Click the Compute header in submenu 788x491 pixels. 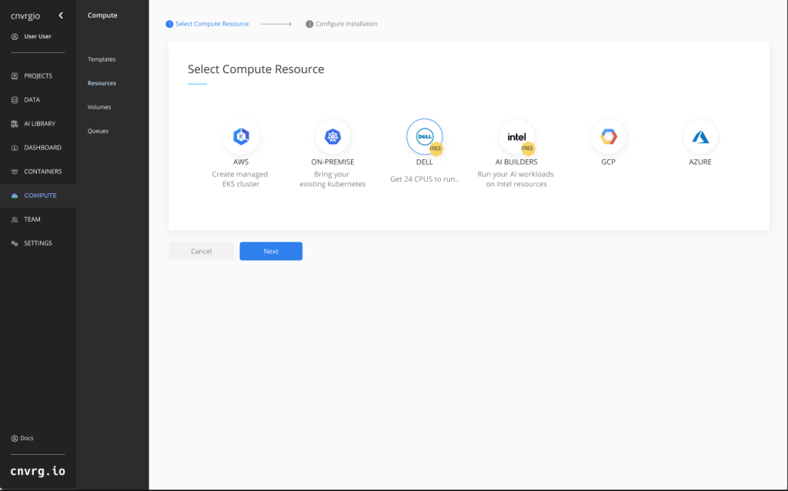(102, 15)
